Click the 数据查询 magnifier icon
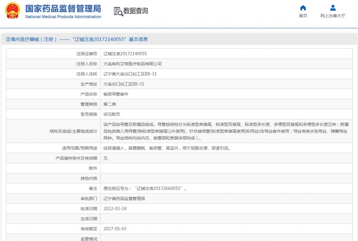The image size is (358, 241). pos(118,11)
